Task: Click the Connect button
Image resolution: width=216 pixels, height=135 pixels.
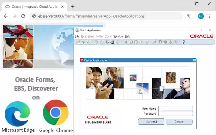Action: [x=151, y=122]
